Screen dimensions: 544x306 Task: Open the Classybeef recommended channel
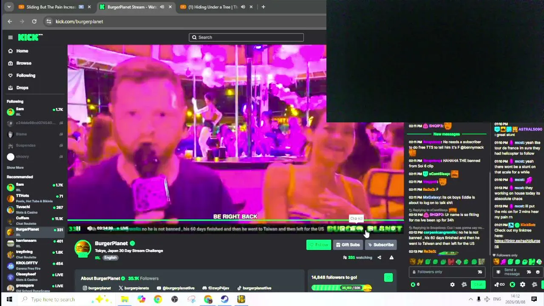[x=35, y=277]
